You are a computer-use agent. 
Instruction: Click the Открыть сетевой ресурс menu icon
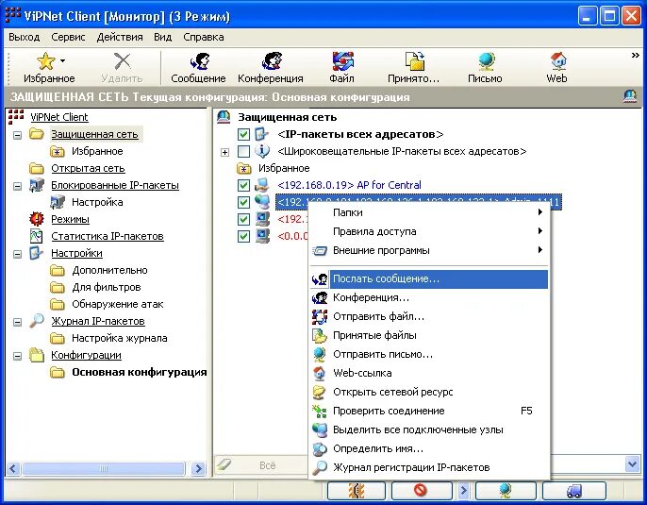coord(320,392)
